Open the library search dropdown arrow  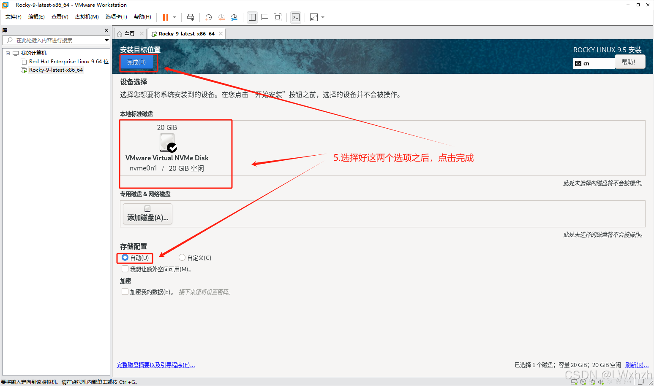coord(107,40)
